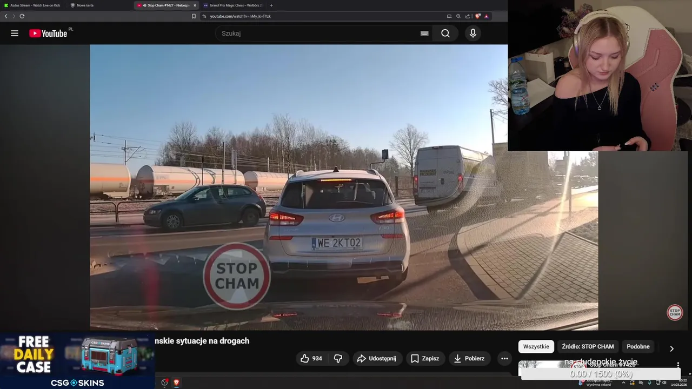The width and height of the screenshot is (692, 389).
Task: Open Brave browser in the taskbar
Action: click(x=176, y=383)
